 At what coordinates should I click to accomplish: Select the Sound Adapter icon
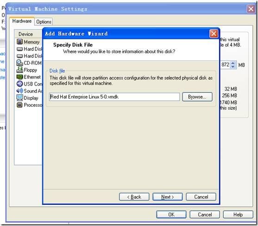click(x=20, y=91)
